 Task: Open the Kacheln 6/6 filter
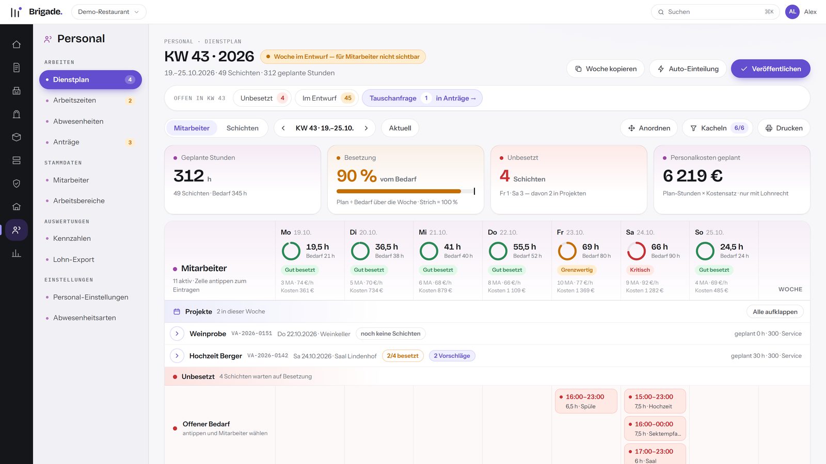click(x=718, y=128)
